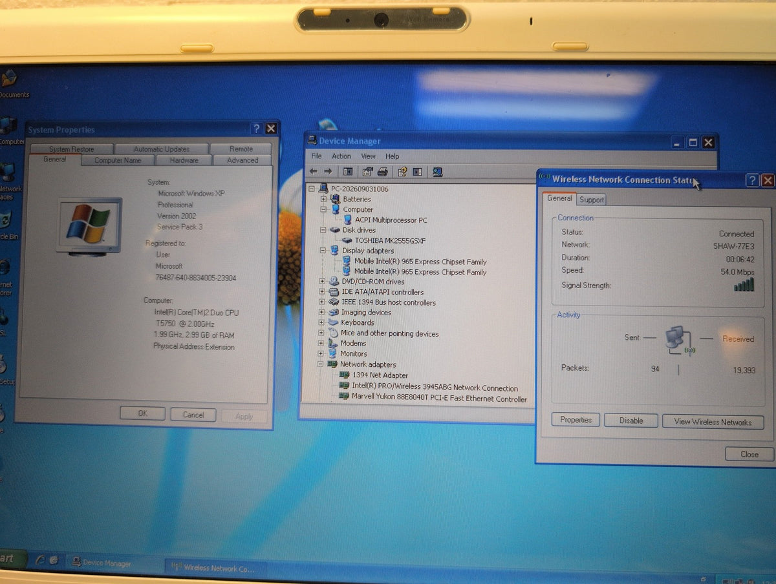The height and width of the screenshot is (584, 776).
Task: Expand IDE ATA/ATAPI controllers node
Action: point(322,292)
